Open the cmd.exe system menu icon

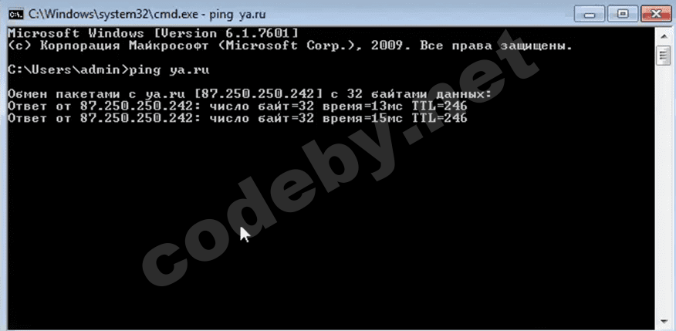pos(16,14)
